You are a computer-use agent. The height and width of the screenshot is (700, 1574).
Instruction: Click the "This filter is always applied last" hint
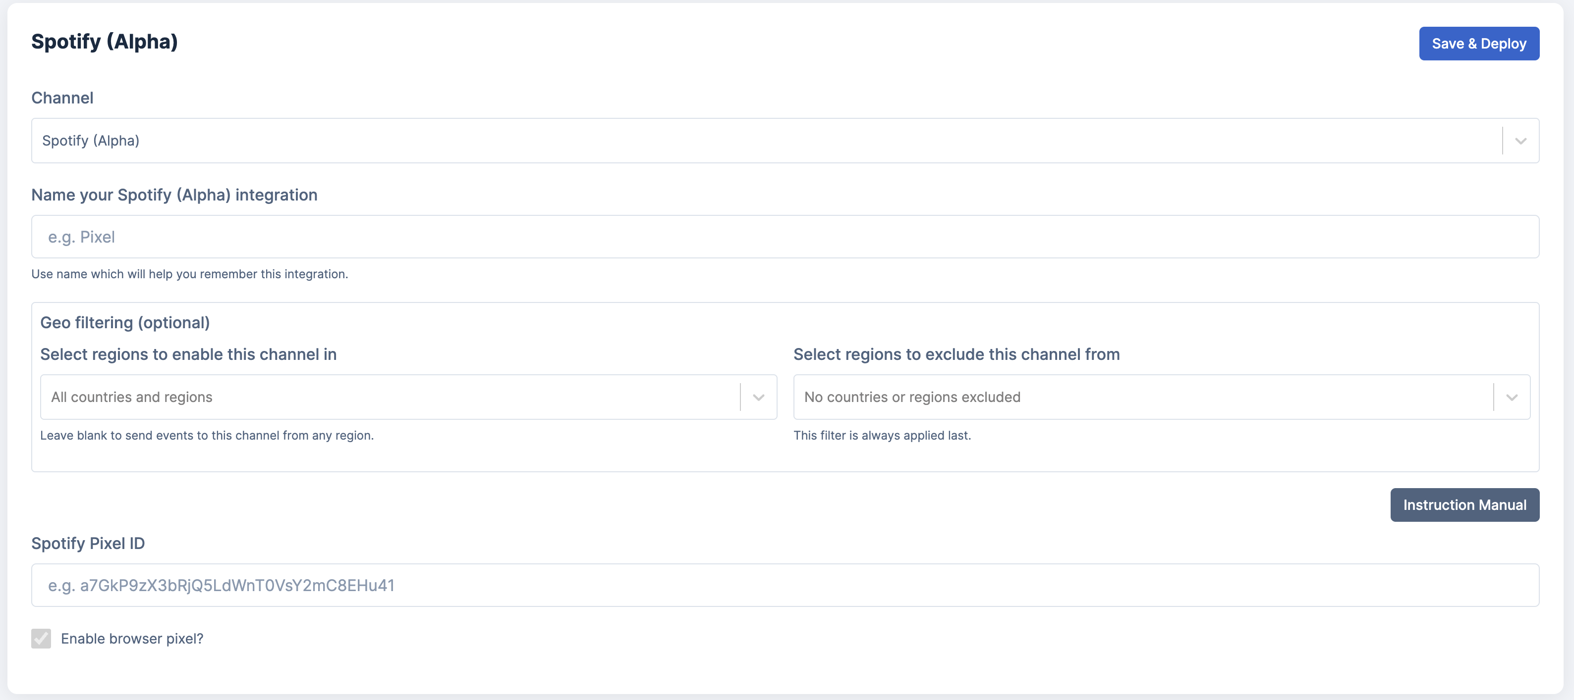click(x=882, y=435)
